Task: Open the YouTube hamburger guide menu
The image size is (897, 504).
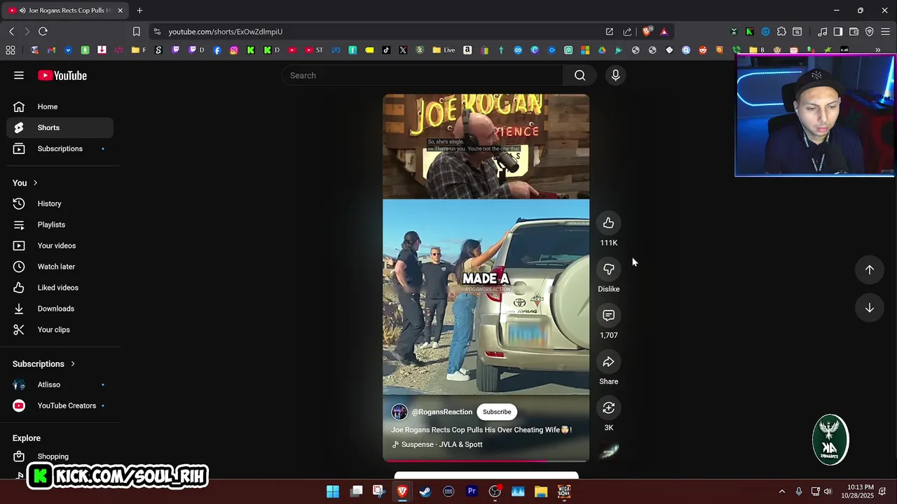Action: point(19,76)
